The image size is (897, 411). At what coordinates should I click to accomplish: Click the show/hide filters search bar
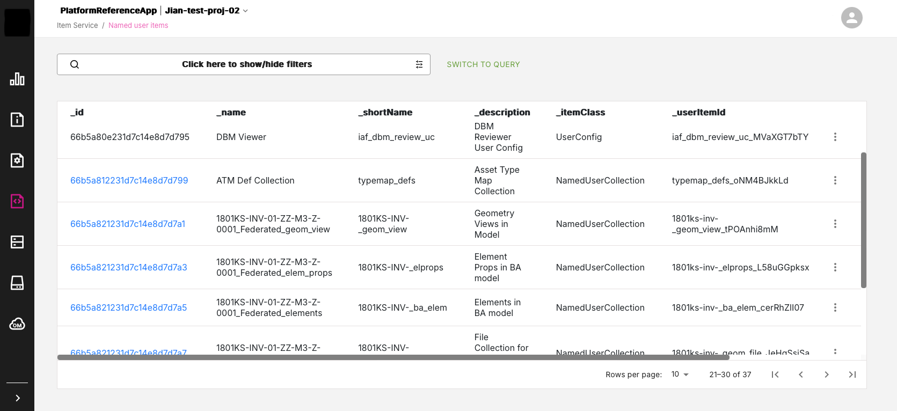pyautogui.click(x=246, y=64)
